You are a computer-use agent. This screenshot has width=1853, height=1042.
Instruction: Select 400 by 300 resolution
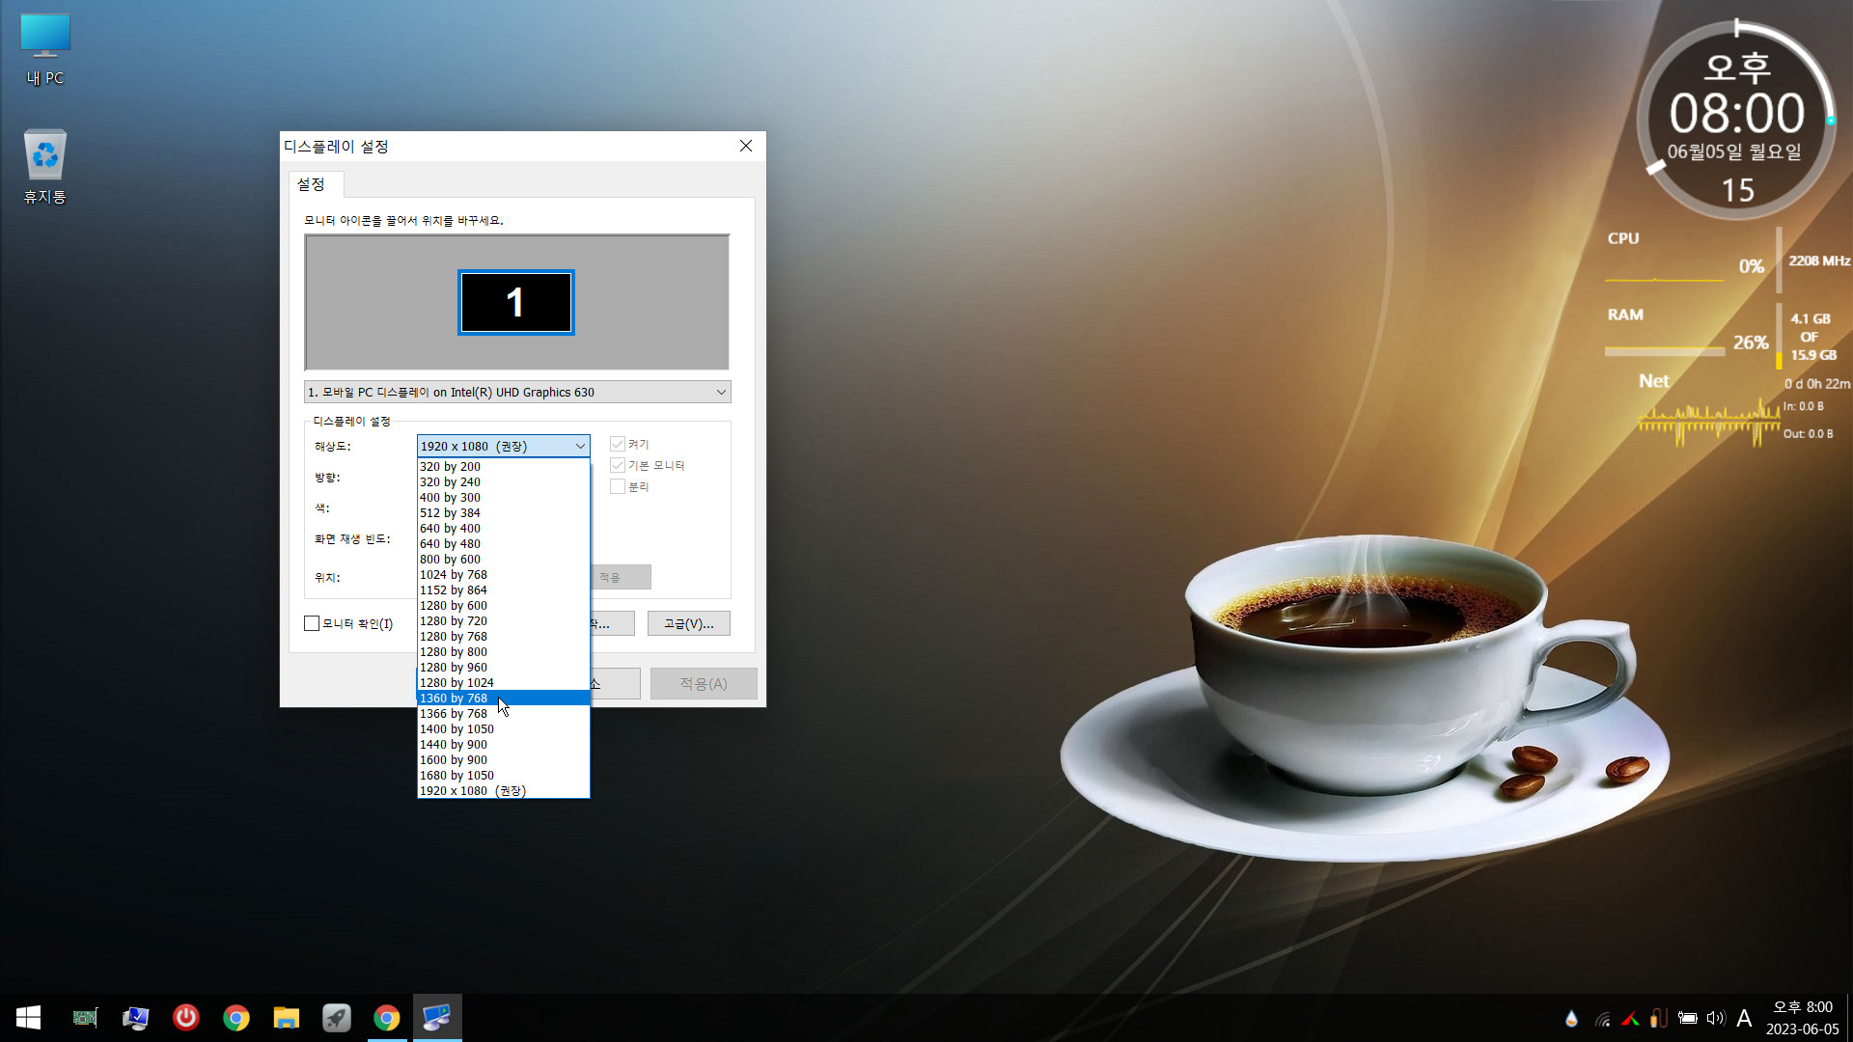(x=503, y=497)
